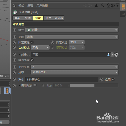
Task: Switch to the 基本 tab
Action: (x=18, y=18)
